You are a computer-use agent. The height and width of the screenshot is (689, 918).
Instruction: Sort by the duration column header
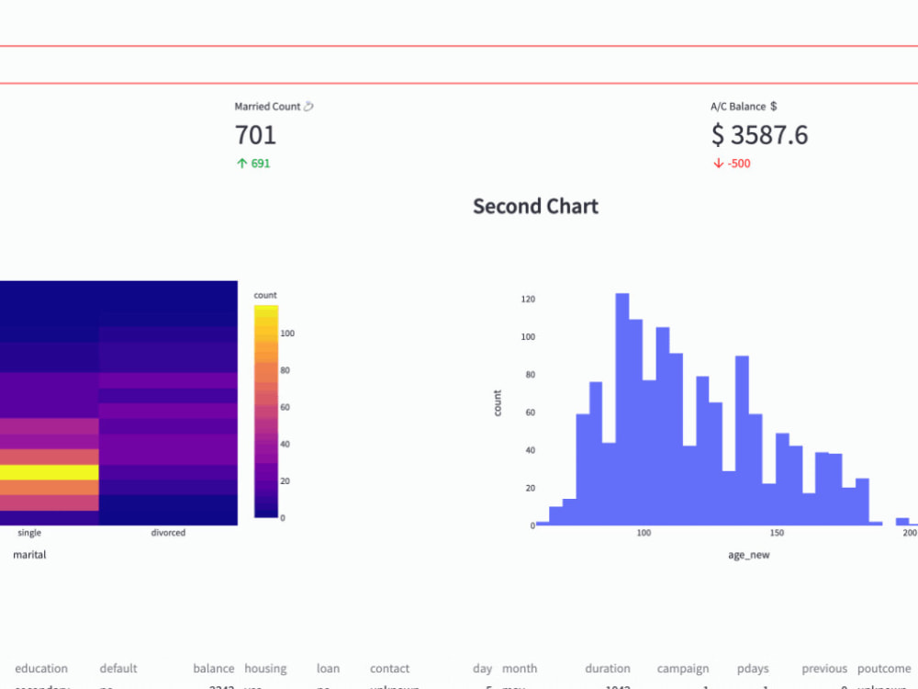[x=608, y=669]
